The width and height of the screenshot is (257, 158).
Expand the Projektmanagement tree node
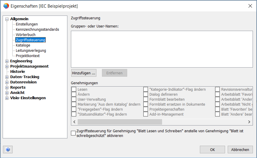coord(7,66)
